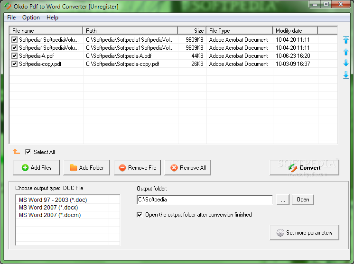The image size is (354, 264).
Task: Click the move-down arrow icon
Action: click(345, 63)
